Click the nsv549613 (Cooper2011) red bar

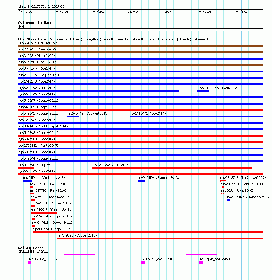point(44,213)
